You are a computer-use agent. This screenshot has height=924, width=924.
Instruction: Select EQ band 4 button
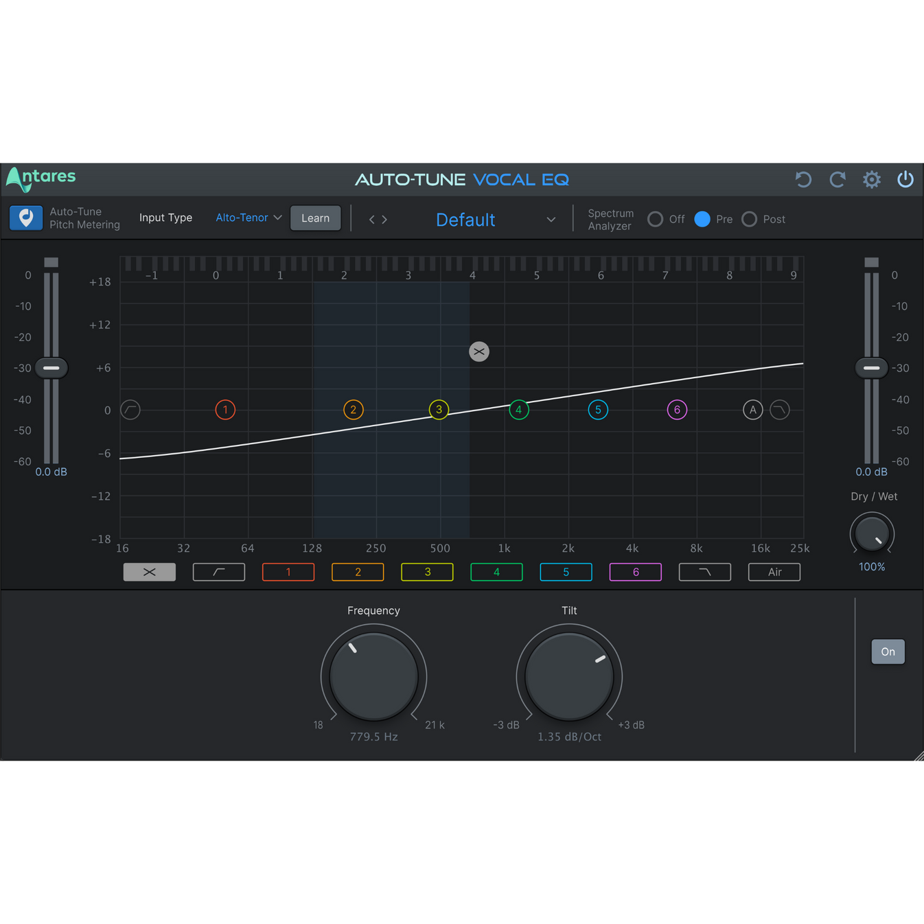[496, 572]
